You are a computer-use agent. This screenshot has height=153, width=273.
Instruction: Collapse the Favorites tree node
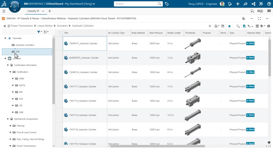(5, 38)
